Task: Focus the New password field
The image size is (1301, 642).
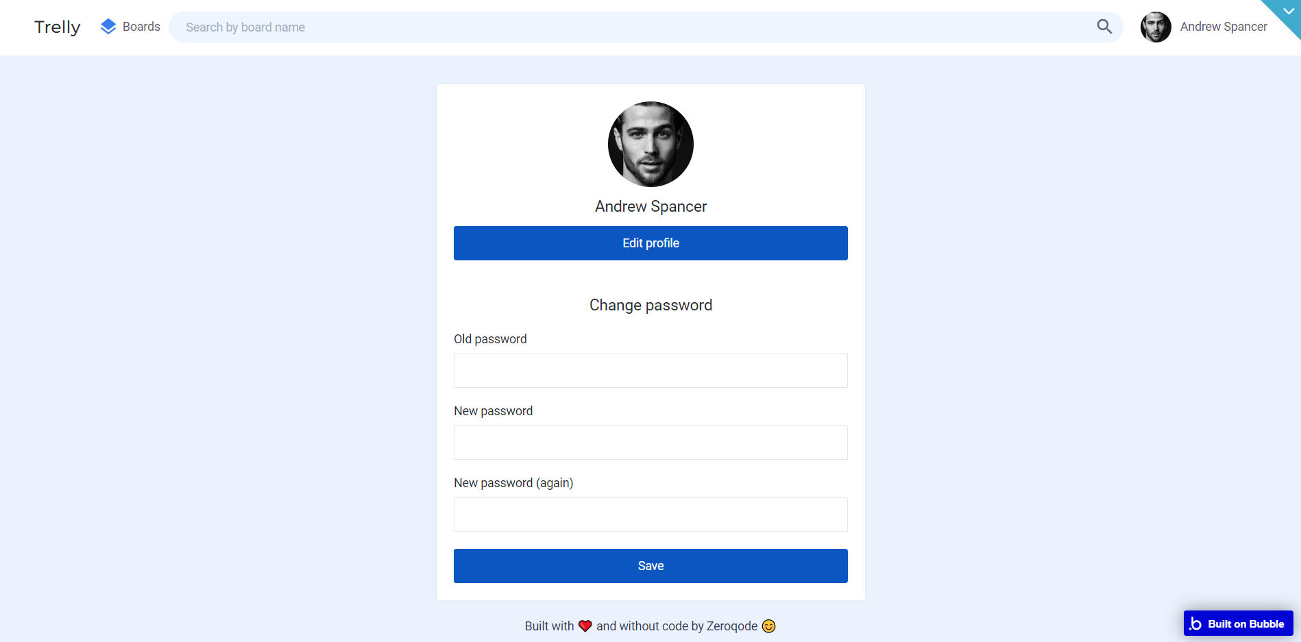Action: [650, 443]
